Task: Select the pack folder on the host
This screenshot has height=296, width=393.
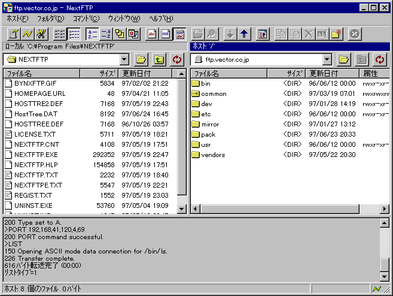Action: click(203, 134)
